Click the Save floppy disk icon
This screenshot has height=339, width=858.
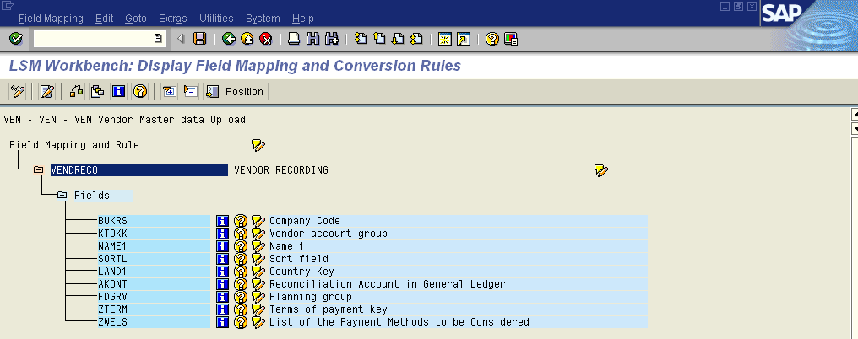[x=200, y=39]
